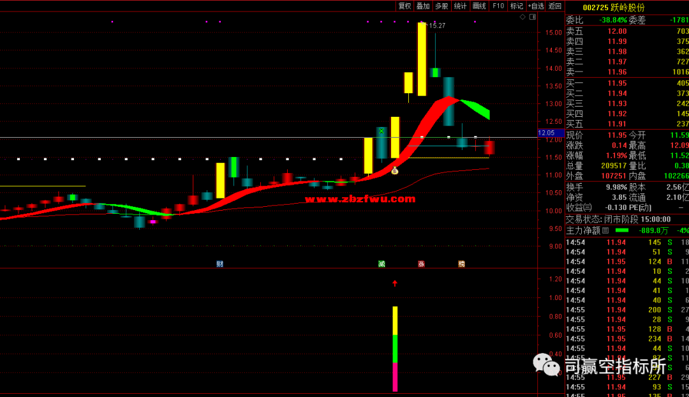689x397 pixels.
Task: Click the 委比 value -38.84%
Action: tap(613, 20)
